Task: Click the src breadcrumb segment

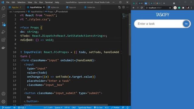Action: coord(11,12)
